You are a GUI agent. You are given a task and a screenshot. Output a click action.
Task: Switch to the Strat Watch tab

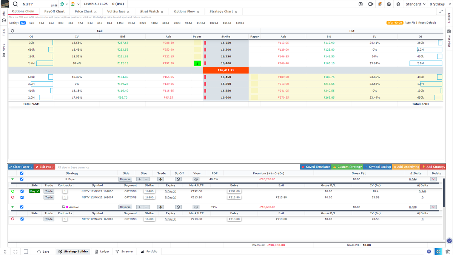tap(149, 11)
